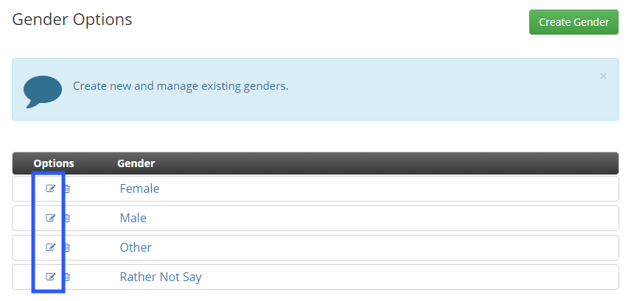Image resolution: width=634 pixels, height=301 pixels.
Task: Click the Create Gender button
Action: (x=574, y=22)
